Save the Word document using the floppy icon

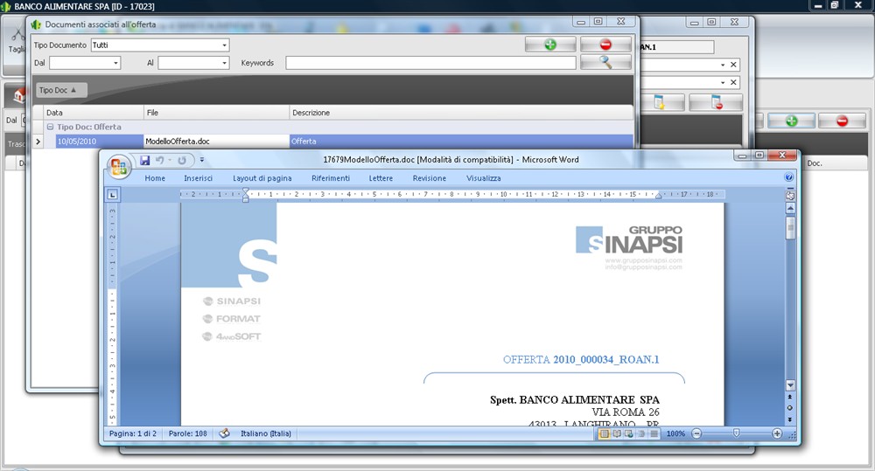(145, 160)
